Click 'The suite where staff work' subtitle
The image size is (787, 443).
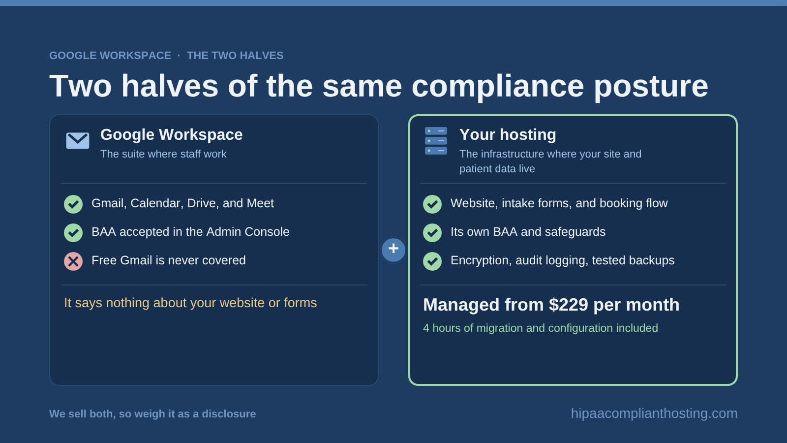pos(163,154)
